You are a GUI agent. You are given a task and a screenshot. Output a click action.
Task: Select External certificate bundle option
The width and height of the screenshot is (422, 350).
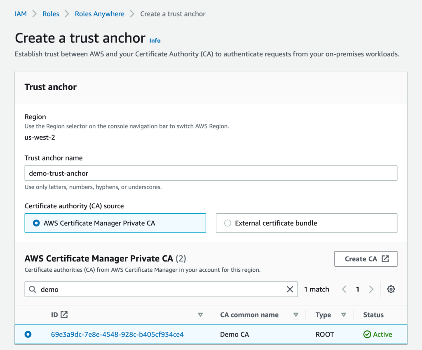coord(227,223)
